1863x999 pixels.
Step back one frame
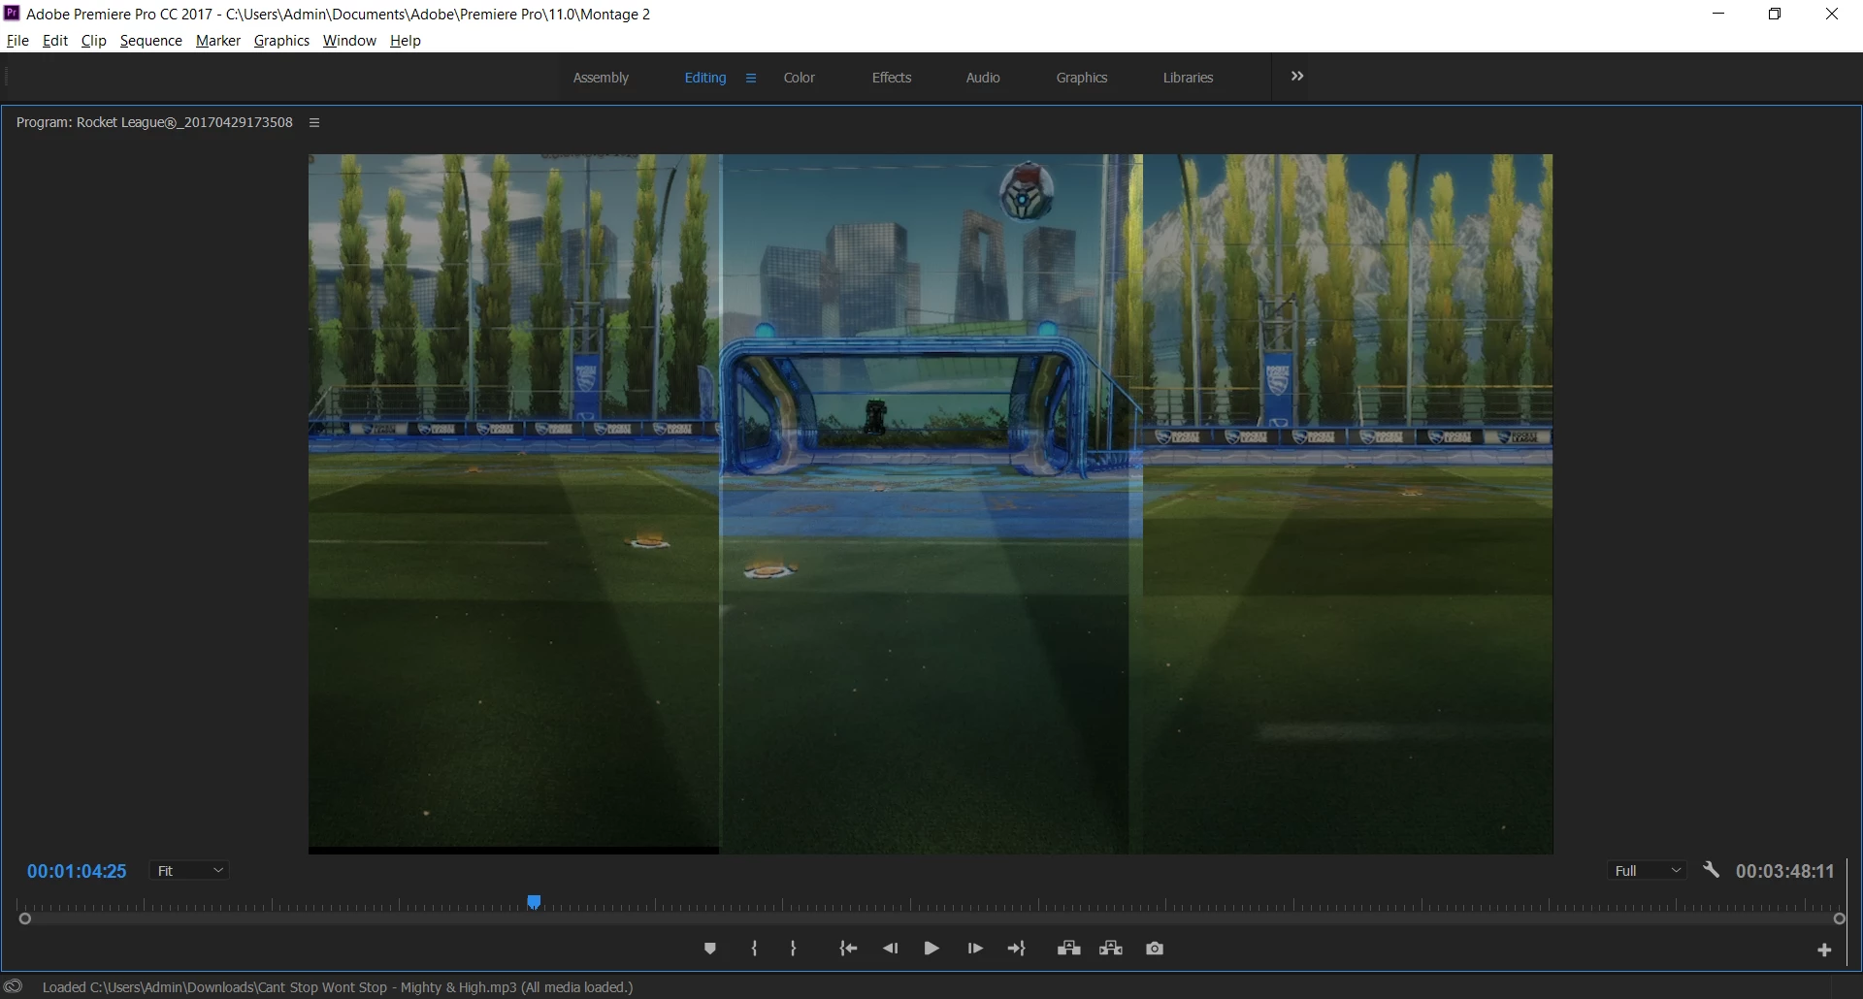tap(890, 949)
